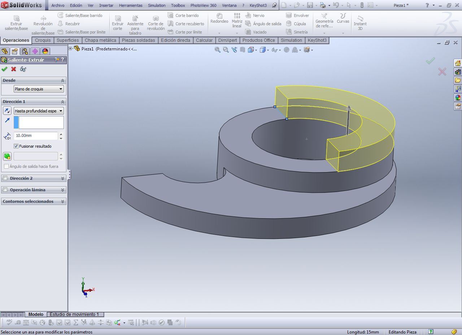This screenshot has width=462, height=335.
Task: Open the DisplayManager appearance tab
Action: point(45,51)
